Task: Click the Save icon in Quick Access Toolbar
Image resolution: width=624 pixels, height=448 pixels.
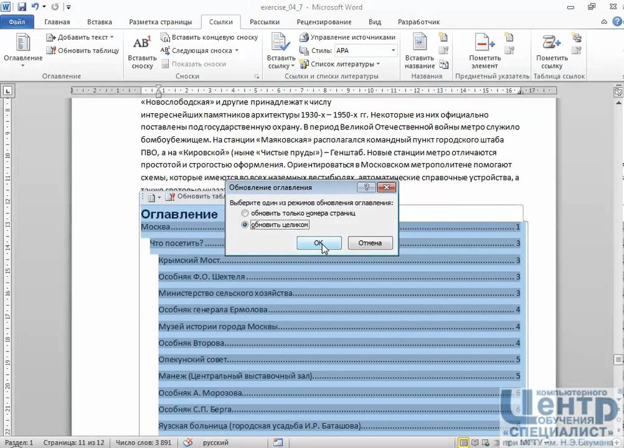Action: [x=22, y=7]
